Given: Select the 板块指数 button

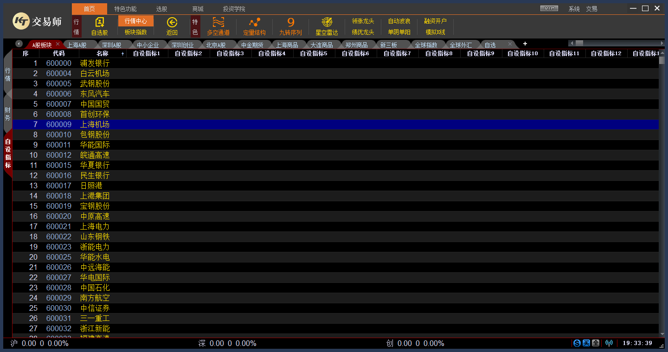Looking at the screenshot, I should click(136, 32).
